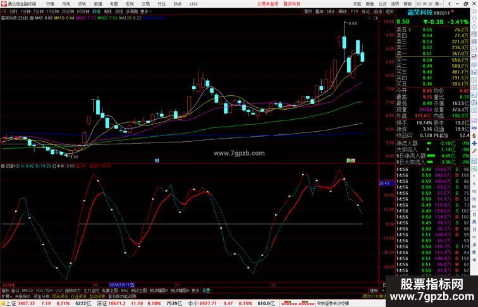Open the 模板 template selector
Viewport: 478px width, 307px height.
[x=374, y=291]
